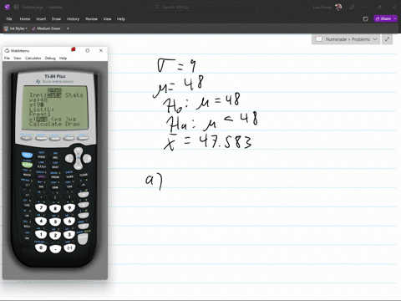Open the Ink Styles dropdown
The width and height of the screenshot is (401, 301).
(16, 28)
